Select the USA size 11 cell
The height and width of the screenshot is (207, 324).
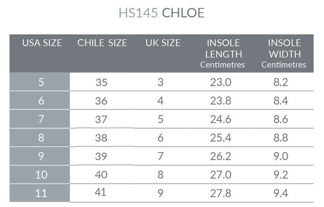click(41, 193)
